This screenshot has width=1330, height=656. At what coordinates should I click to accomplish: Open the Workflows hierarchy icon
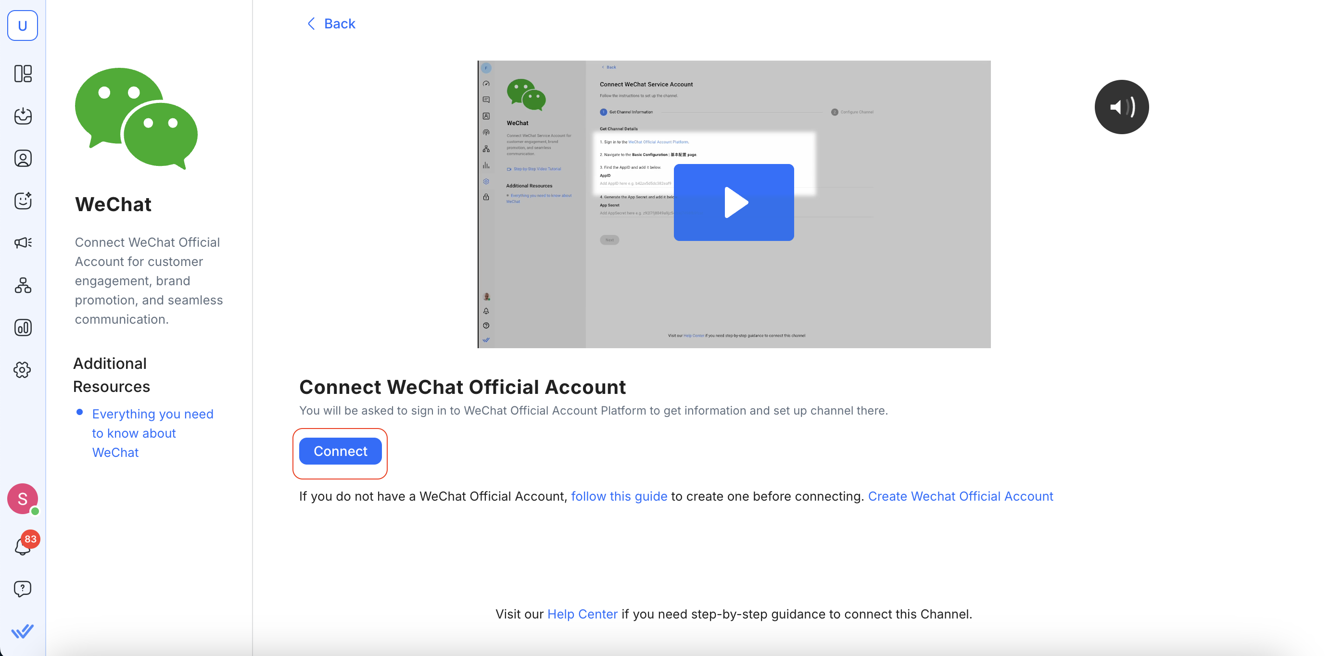tap(23, 285)
